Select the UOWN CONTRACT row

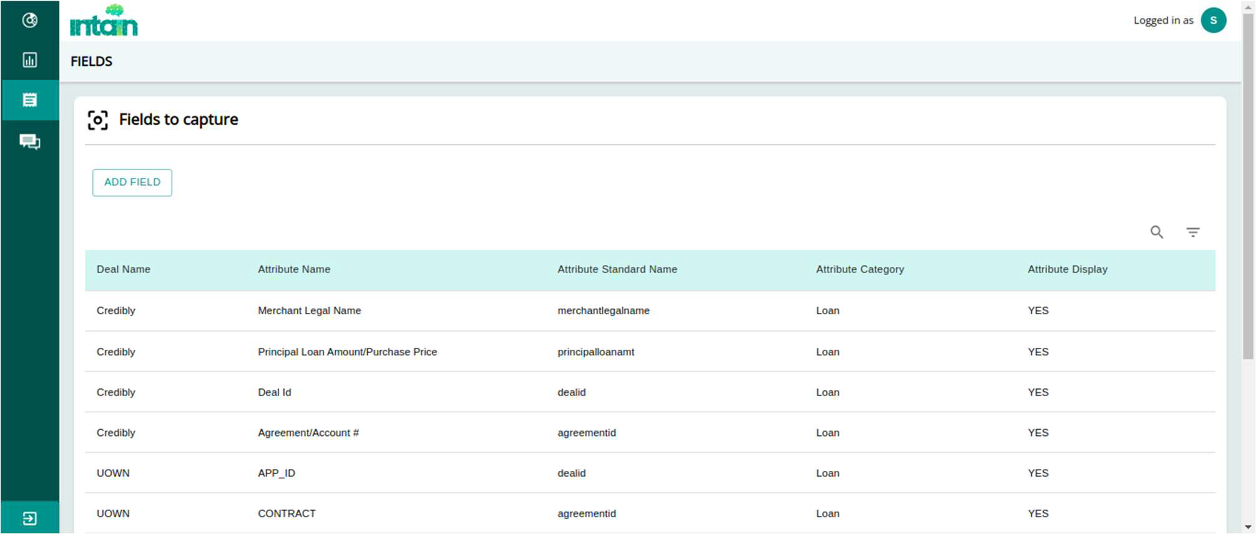[x=287, y=513]
